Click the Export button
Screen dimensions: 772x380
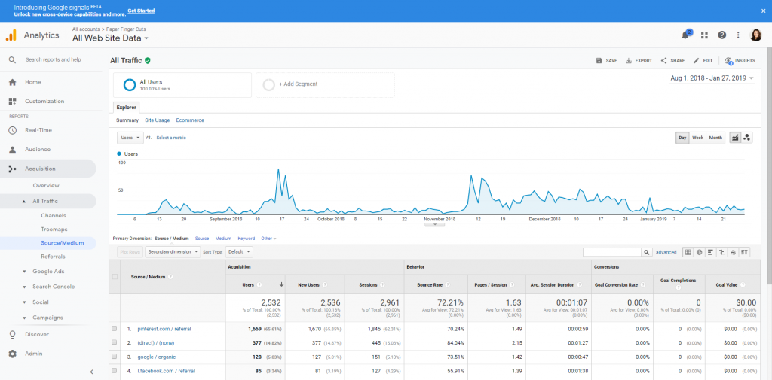[x=639, y=61]
